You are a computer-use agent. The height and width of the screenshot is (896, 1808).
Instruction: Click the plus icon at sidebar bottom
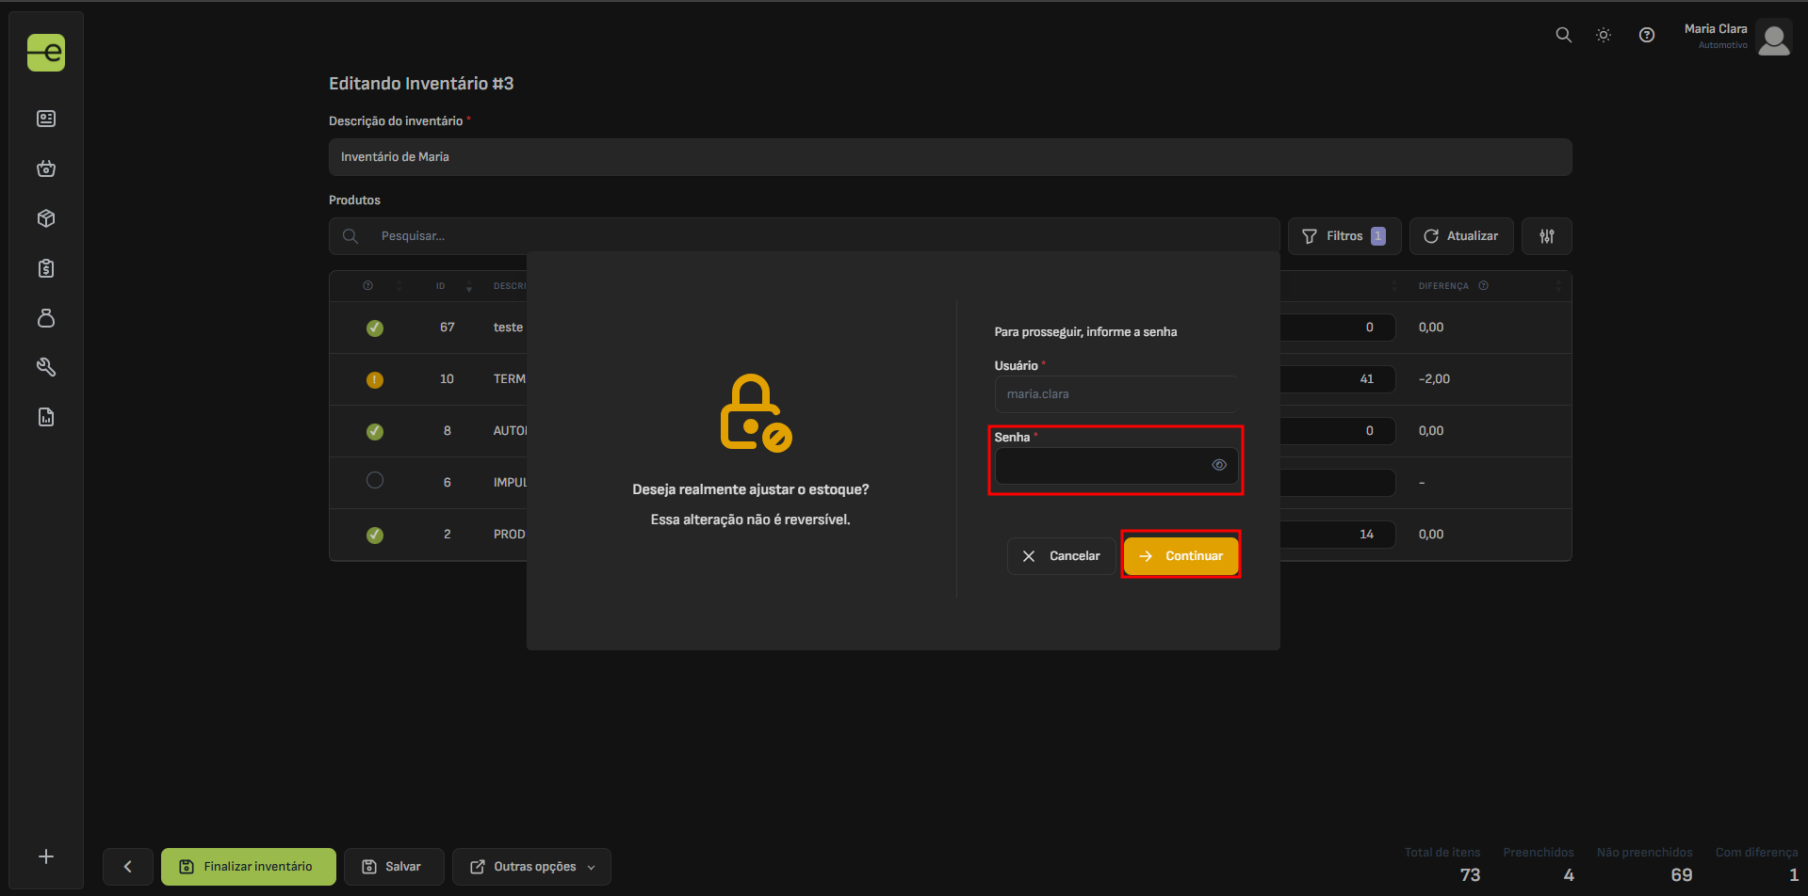[x=46, y=856]
